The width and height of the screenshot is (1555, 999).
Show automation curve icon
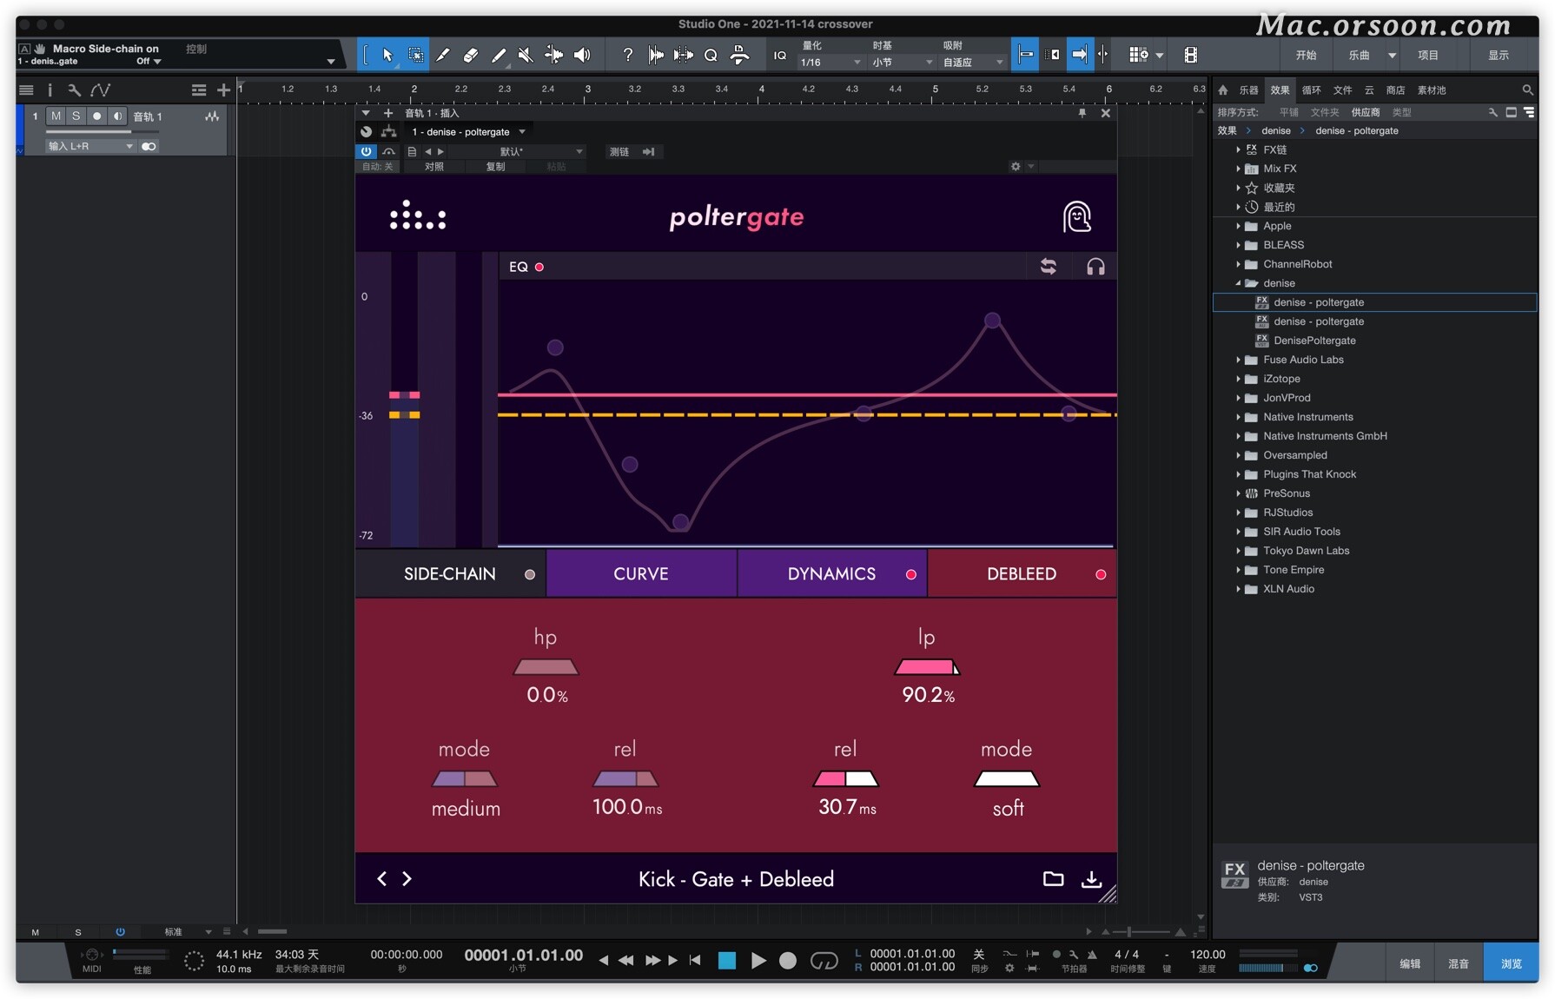click(x=100, y=89)
